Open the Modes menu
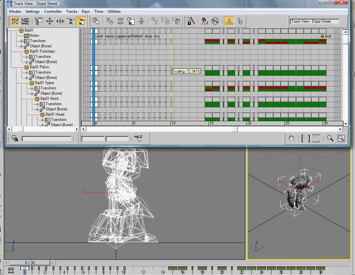This screenshot has height=275, width=355. (x=15, y=11)
